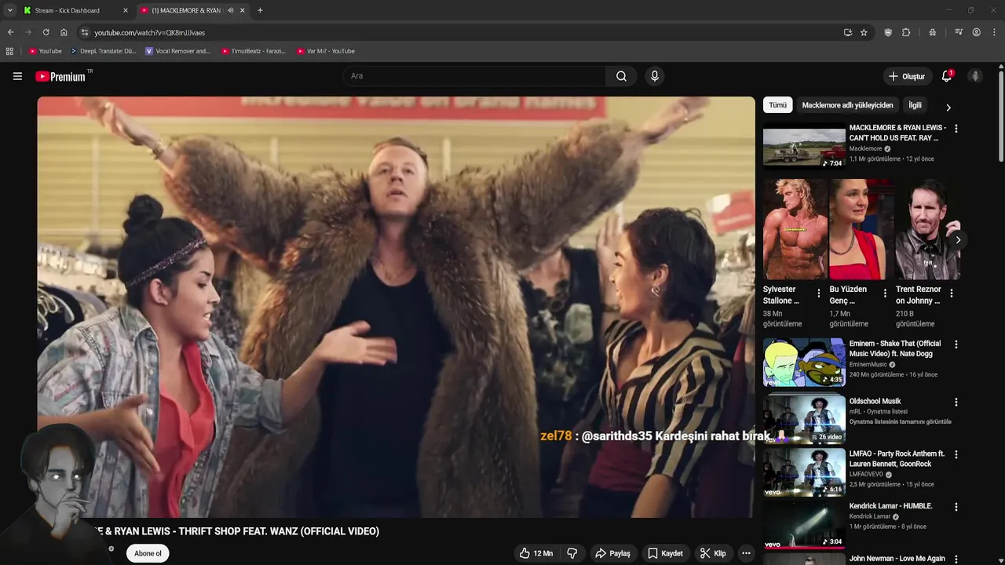Select the Tümü filter chip
The height and width of the screenshot is (565, 1005).
tap(777, 105)
